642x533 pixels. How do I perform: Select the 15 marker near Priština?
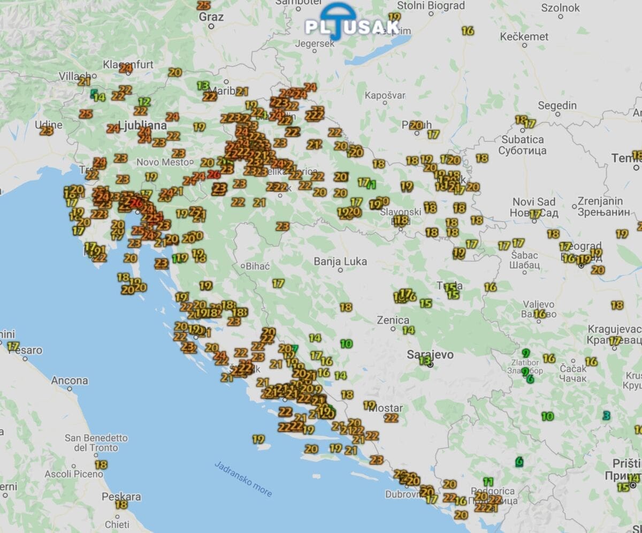pyautogui.click(x=623, y=487)
